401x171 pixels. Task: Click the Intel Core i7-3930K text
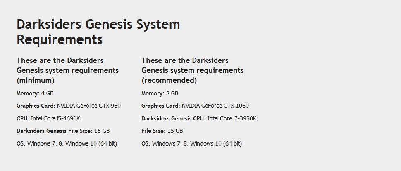232,118
